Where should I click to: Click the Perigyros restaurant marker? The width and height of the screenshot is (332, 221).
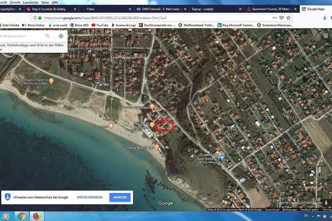(152, 125)
